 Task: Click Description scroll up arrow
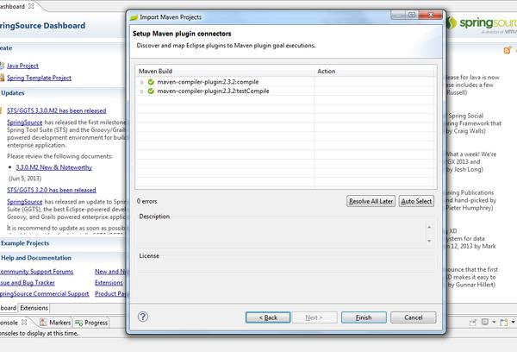coord(429,227)
